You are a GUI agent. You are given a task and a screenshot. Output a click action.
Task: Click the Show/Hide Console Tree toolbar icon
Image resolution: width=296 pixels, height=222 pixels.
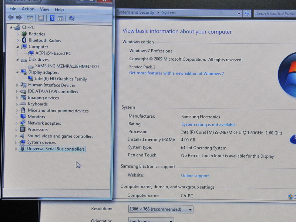coord(30,18)
